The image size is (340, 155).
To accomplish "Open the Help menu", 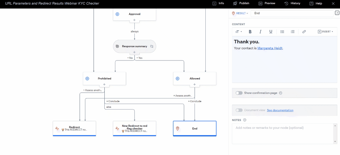I will pos(316,3).
